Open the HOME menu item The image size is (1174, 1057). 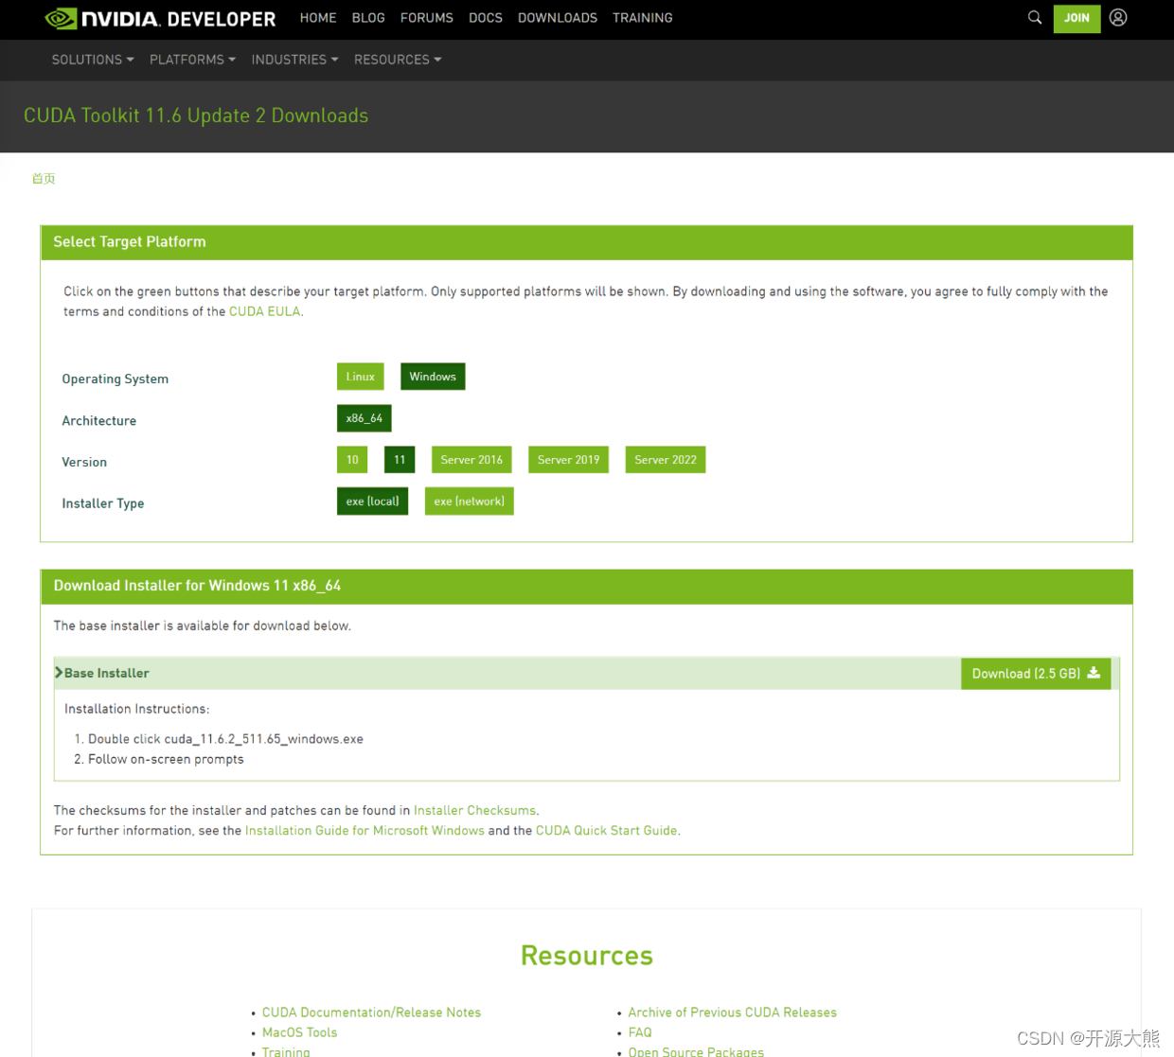318,18
